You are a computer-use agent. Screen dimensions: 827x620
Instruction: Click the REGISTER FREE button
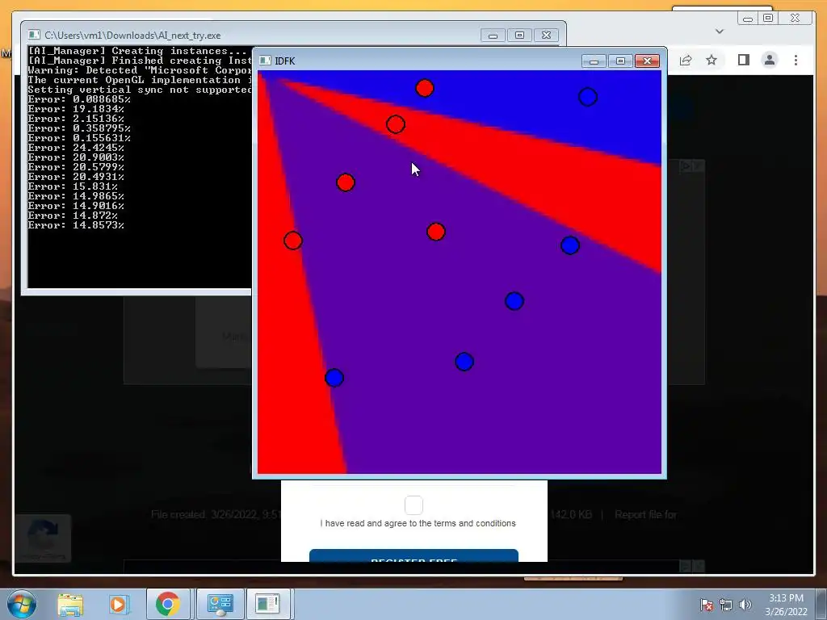pyautogui.click(x=414, y=555)
